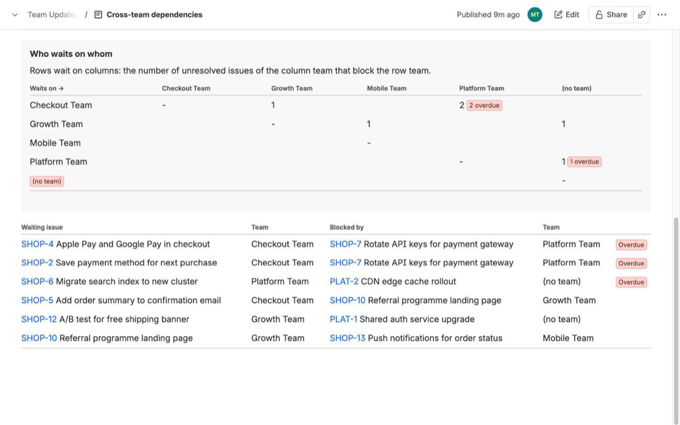
Task: Click the Growth Team matrix row label
Action: coord(56,124)
